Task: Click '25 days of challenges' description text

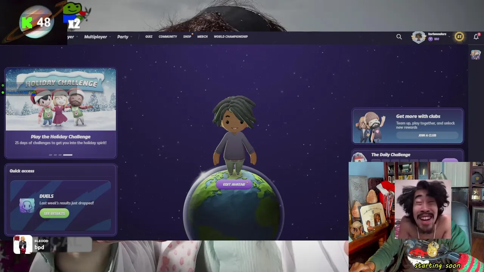Action: click(x=60, y=143)
